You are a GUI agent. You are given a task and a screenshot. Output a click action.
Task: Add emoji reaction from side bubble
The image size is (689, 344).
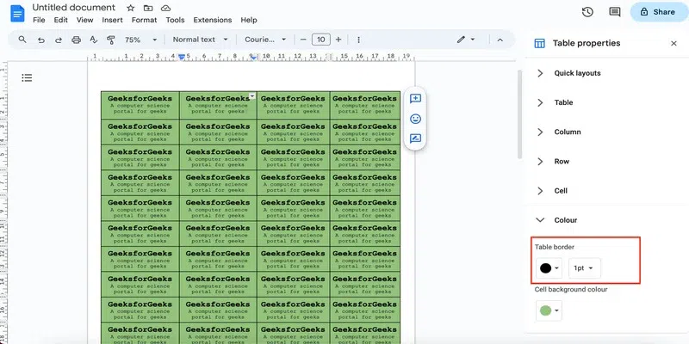415,119
